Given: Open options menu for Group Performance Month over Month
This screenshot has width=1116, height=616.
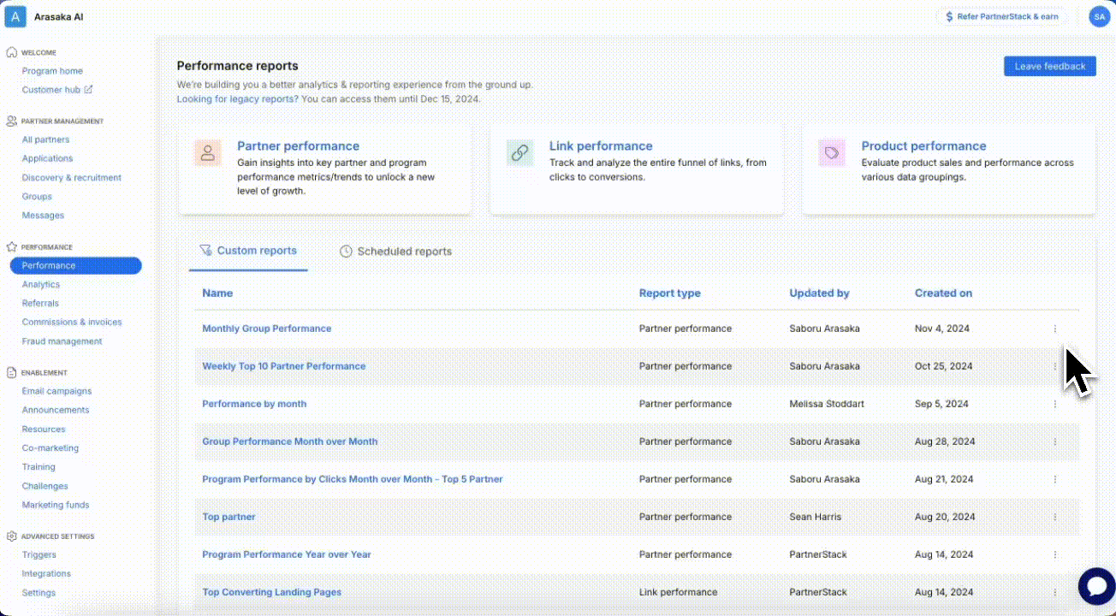Looking at the screenshot, I should tap(1054, 441).
